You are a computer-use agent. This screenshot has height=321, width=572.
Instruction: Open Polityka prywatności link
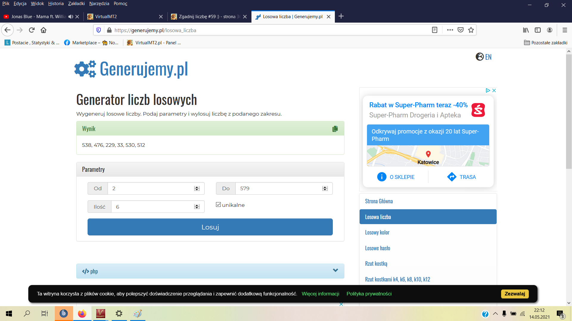coord(369,294)
